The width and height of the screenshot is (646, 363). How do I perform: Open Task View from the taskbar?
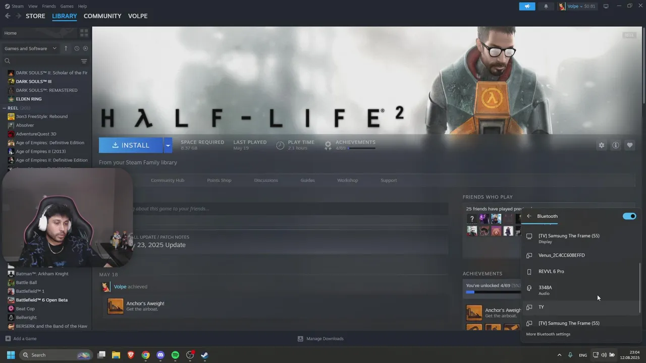coord(101,355)
